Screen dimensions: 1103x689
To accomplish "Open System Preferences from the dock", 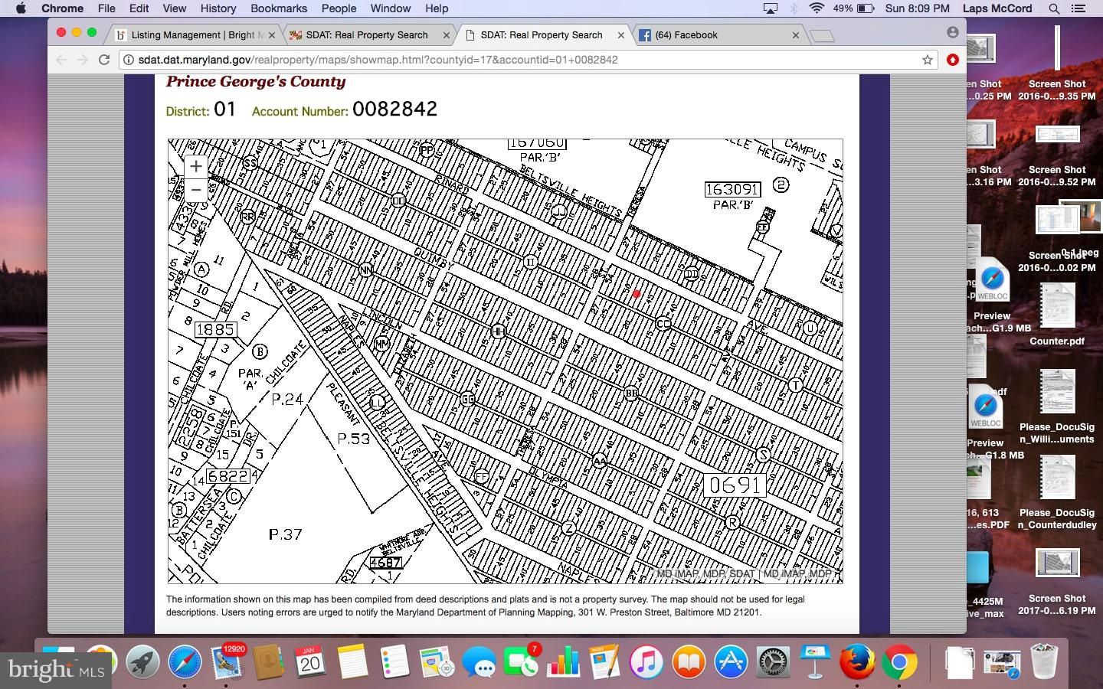I will [773, 661].
